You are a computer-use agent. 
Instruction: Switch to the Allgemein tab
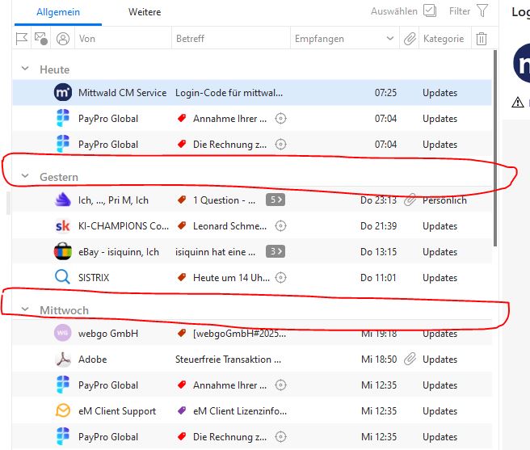point(58,12)
